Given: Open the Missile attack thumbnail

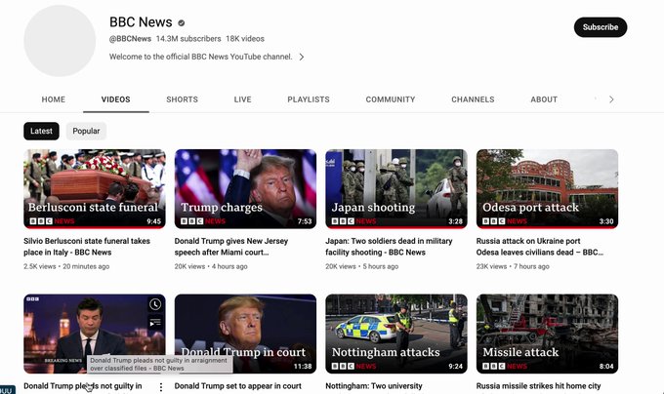Looking at the screenshot, I should pyautogui.click(x=547, y=334).
